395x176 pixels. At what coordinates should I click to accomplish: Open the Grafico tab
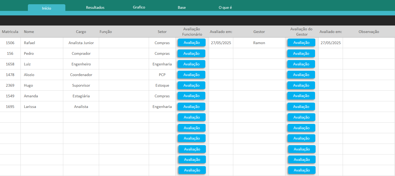click(139, 7)
